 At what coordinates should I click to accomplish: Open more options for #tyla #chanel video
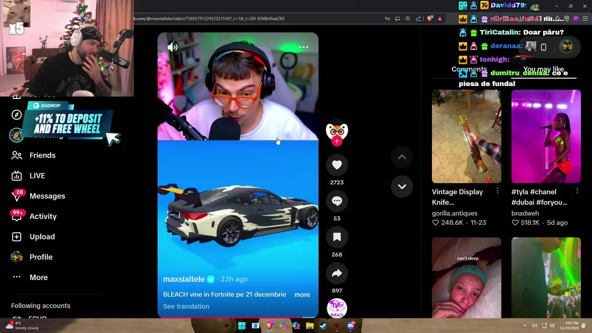click(577, 191)
